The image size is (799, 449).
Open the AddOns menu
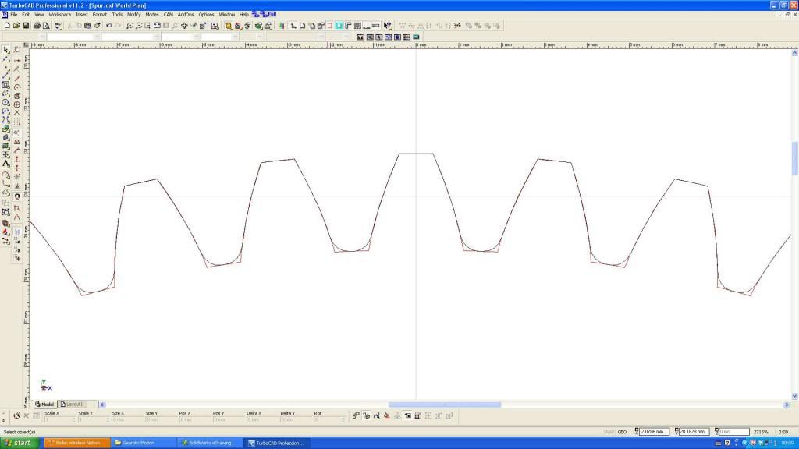(186, 15)
